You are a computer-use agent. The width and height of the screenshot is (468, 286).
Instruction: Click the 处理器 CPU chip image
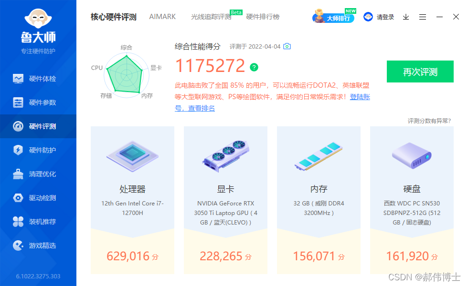133,156
